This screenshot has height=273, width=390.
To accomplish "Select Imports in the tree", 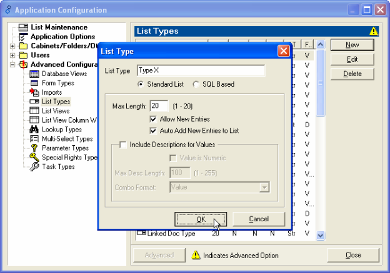I will coord(52,92).
